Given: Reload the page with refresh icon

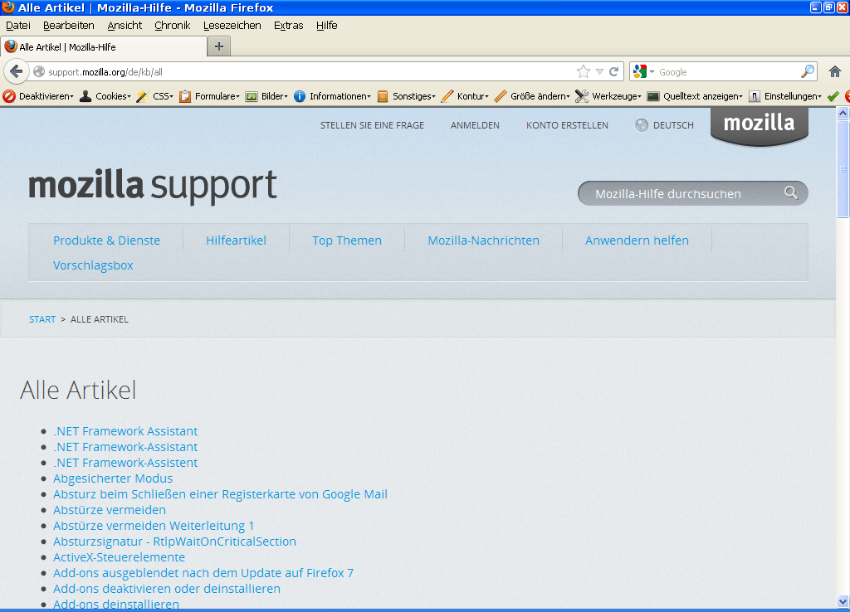Looking at the screenshot, I should pos(614,71).
